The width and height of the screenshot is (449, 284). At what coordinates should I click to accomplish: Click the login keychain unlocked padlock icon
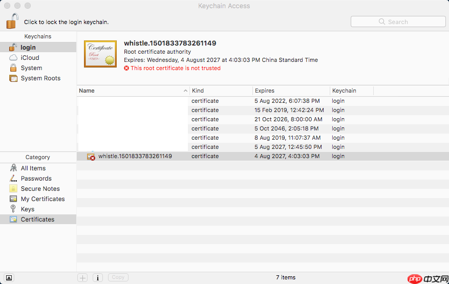(x=13, y=47)
